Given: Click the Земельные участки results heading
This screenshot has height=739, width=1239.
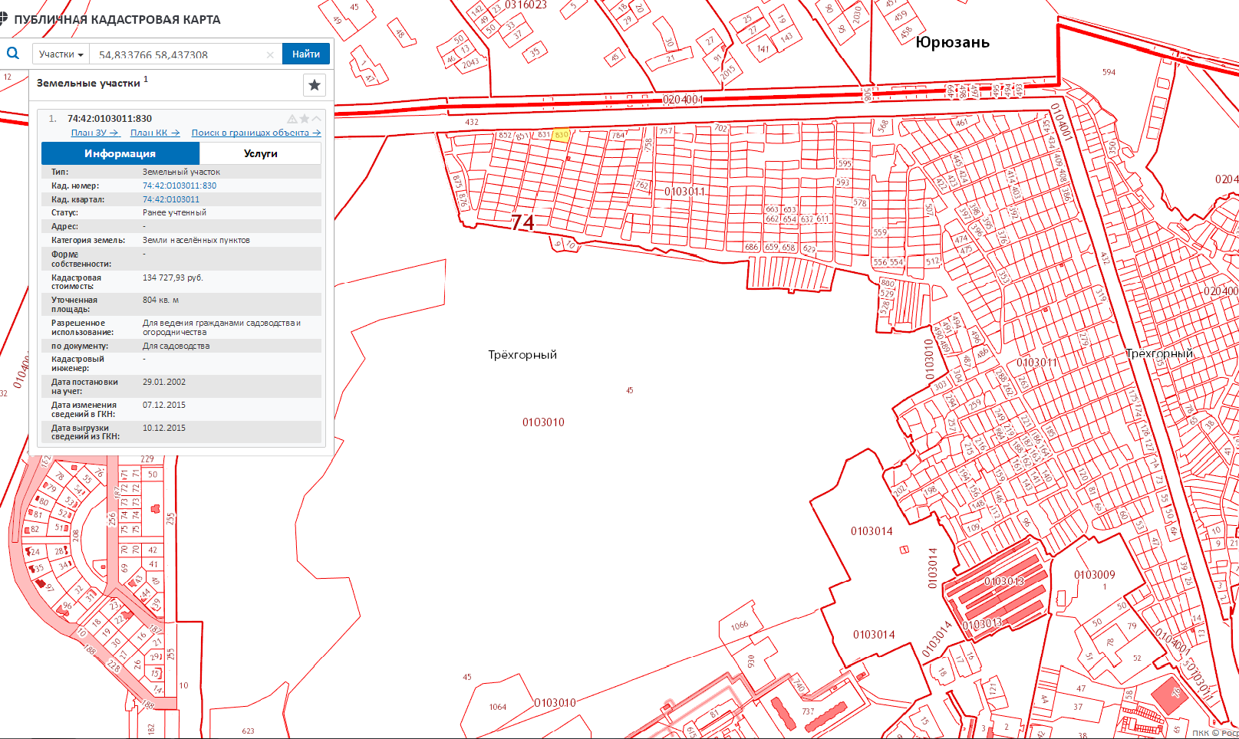Looking at the screenshot, I should pos(88,83).
